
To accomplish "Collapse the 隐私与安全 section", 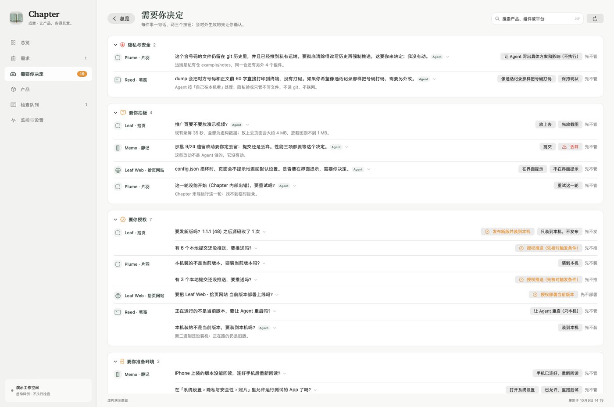I will [115, 45].
